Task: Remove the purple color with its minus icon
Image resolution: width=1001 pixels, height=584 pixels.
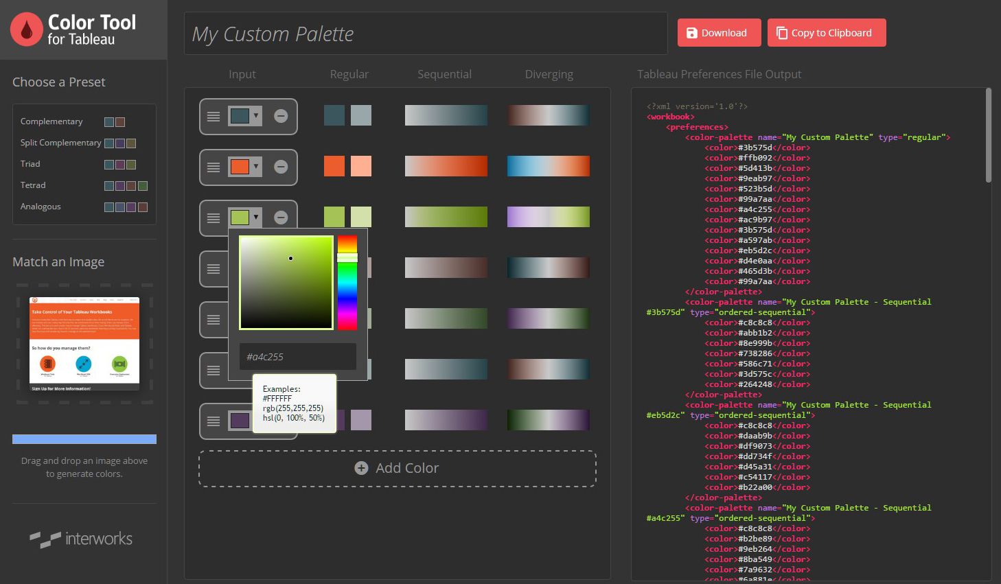Action: click(x=281, y=421)
